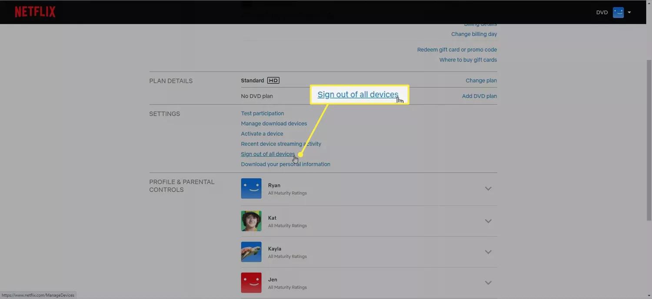652x299 pixels.
Task: Click the Change plan link
Action: [481, 80]
